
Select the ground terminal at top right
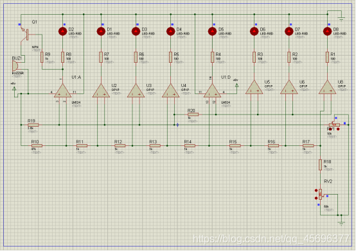click(x=341, y=19)
